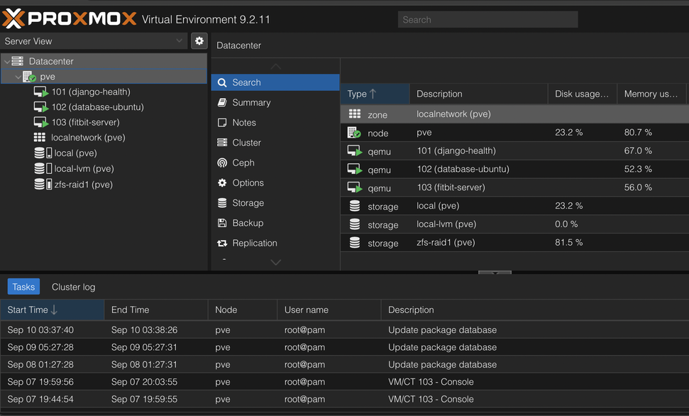Screen dimensions: 689x416
Task: Select the 103 (fitbit-server) table row
Action: click(514, 187)
